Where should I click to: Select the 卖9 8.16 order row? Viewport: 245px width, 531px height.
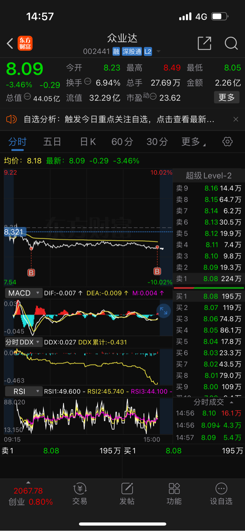209,188
